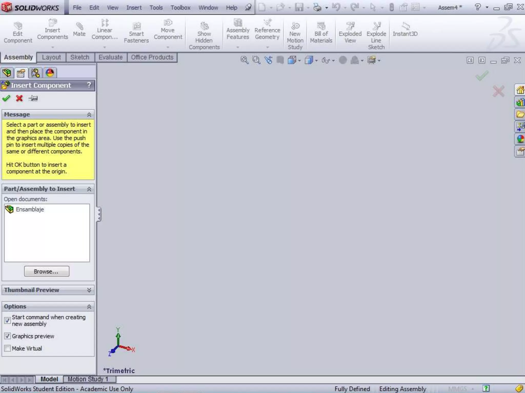The image size is (525, 393).
Task: Toggle Start command when creating new assembly
Action: [7, 320]
